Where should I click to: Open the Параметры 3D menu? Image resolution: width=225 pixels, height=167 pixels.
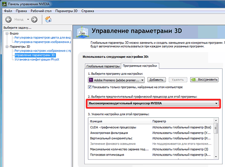pyautogui.click(x=66, y=11)
